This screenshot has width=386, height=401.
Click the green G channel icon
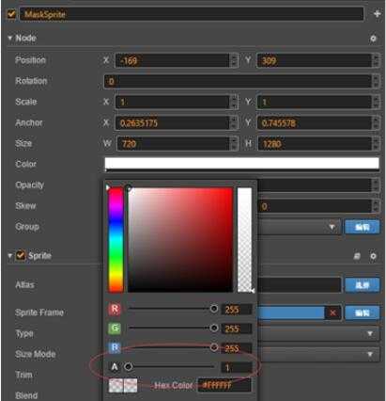[x=115, y=329]
